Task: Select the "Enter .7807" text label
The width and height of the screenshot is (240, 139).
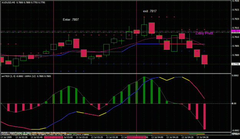Action: tap(71, 20)
